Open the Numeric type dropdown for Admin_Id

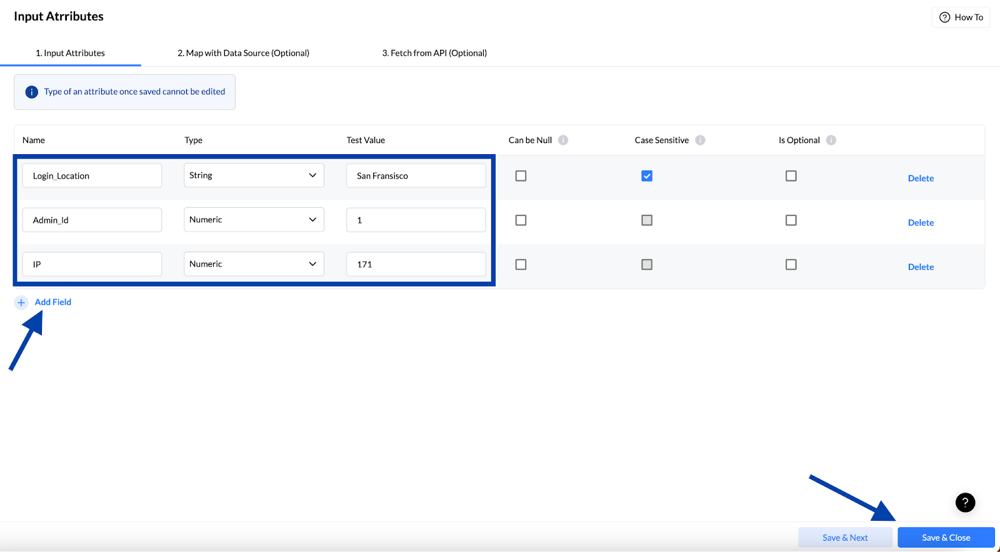pyautogui.click(x=254, y=220)
